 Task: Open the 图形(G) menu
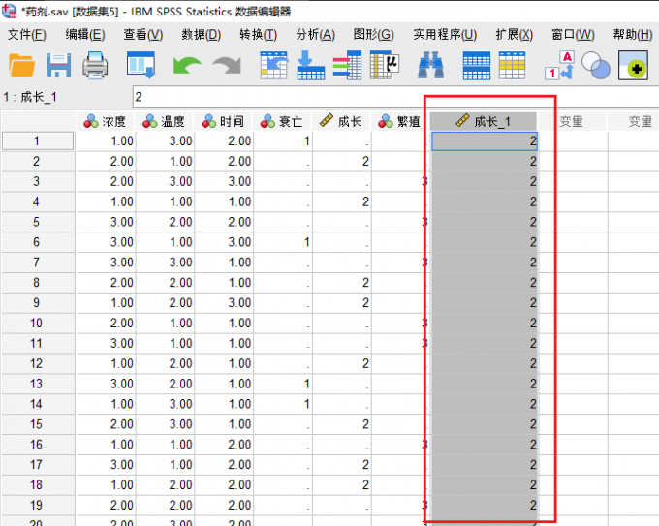[x=374, y=35]
